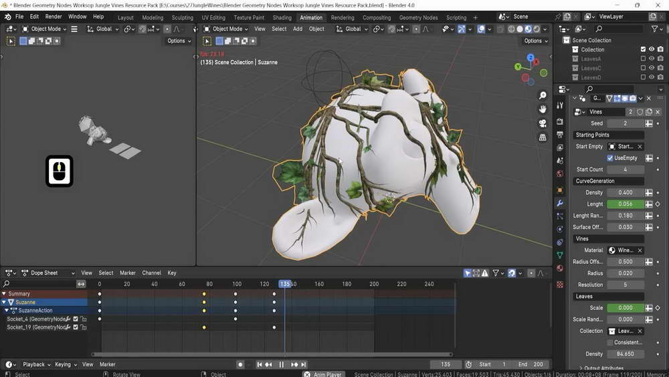Open the World properties tab icon
This screenshot has width=669, height=377.
[x=560, y=174]
